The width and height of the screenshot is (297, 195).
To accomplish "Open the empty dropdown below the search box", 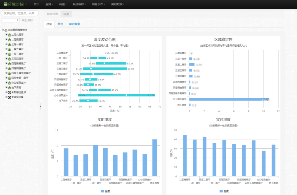I will (x=11, y=20).
